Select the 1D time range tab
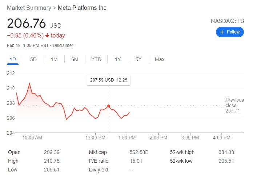 [x=13, y=59]
